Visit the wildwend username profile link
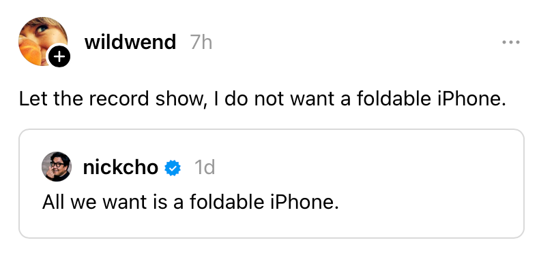 [x=130, y=42]
